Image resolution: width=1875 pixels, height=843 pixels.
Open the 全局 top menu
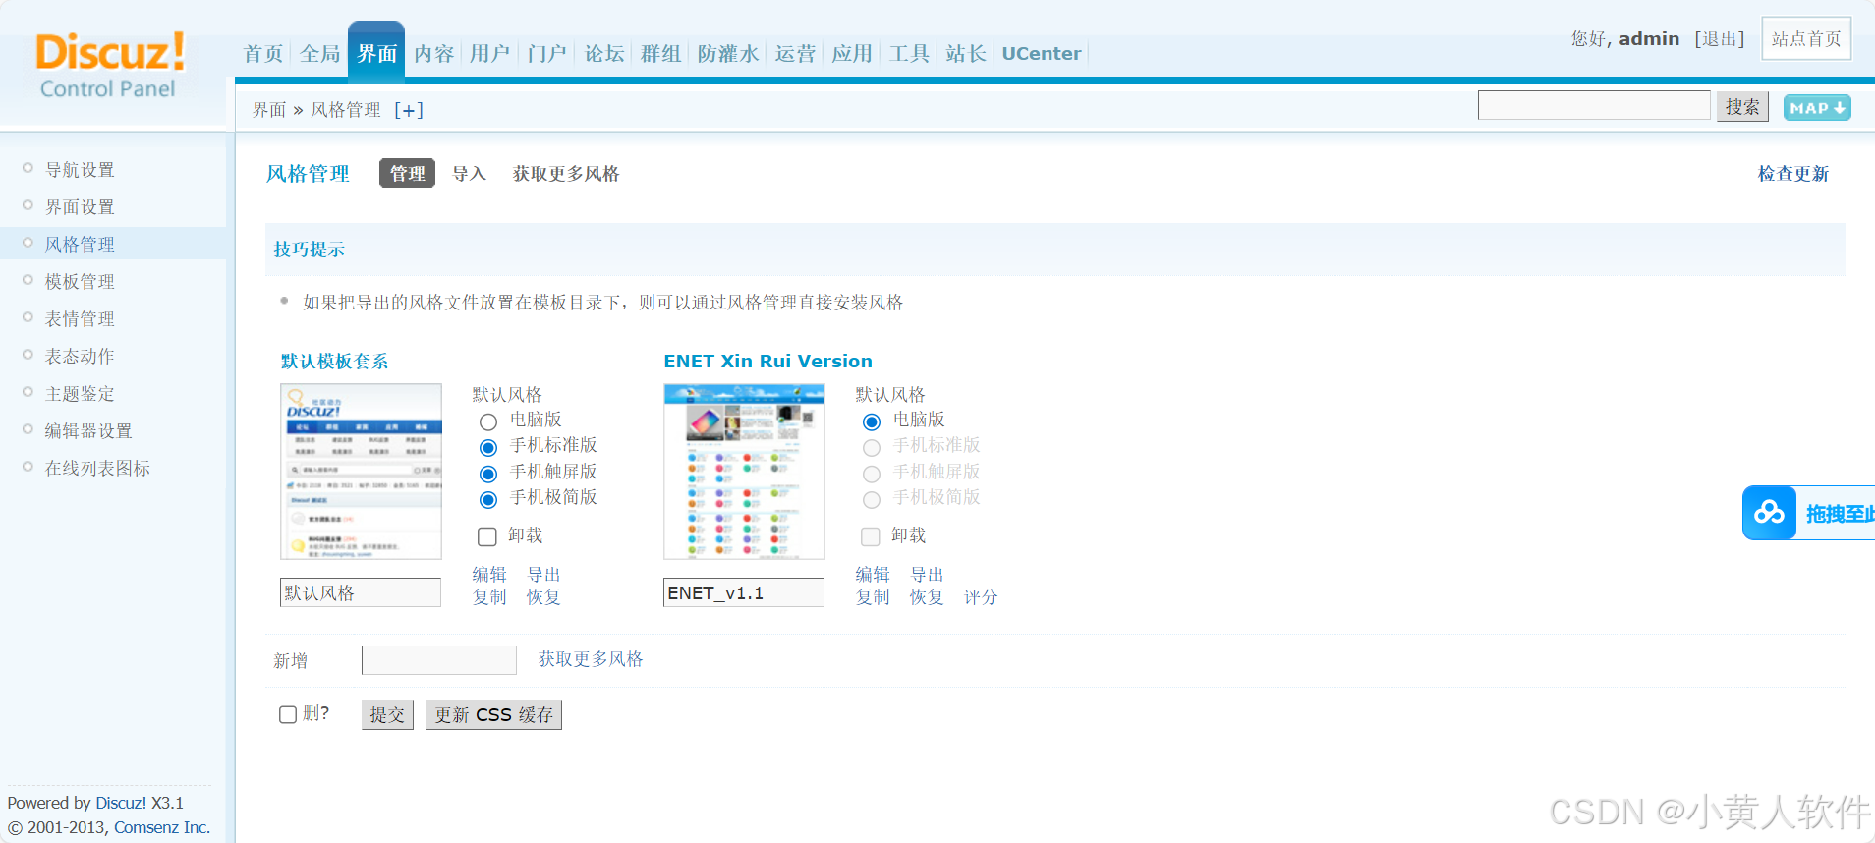320,53
